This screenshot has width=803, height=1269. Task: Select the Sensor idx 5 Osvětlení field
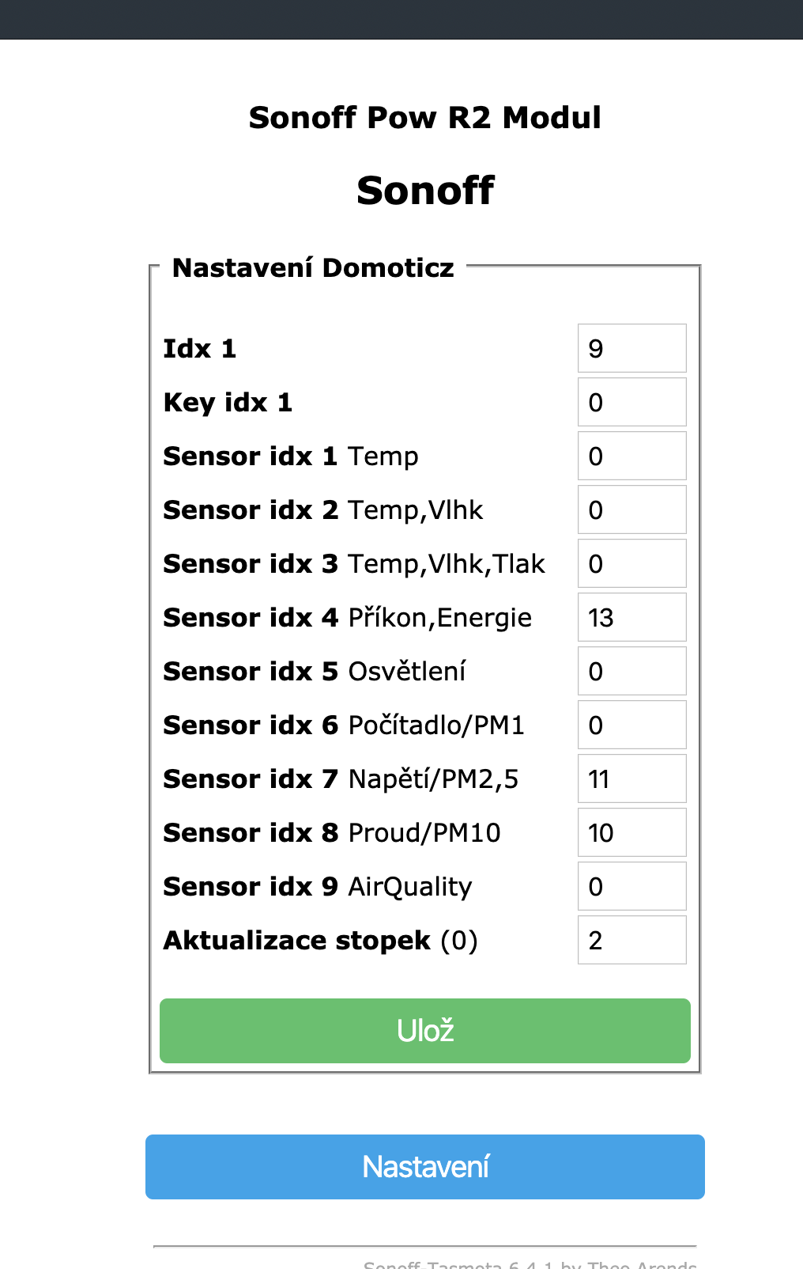[x=631, y=671]
